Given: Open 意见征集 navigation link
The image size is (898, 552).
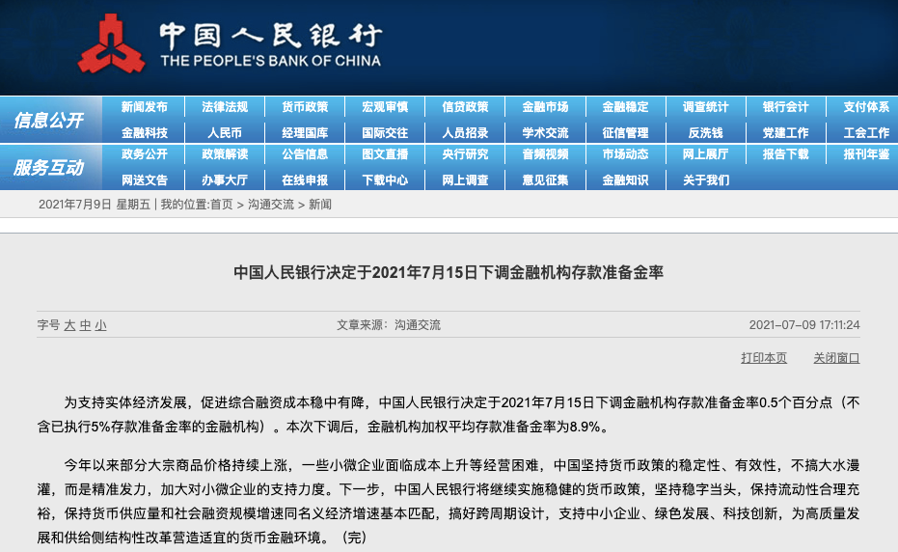Looking at the screenshot, I should pyautogui.click(x=545, y=180).
